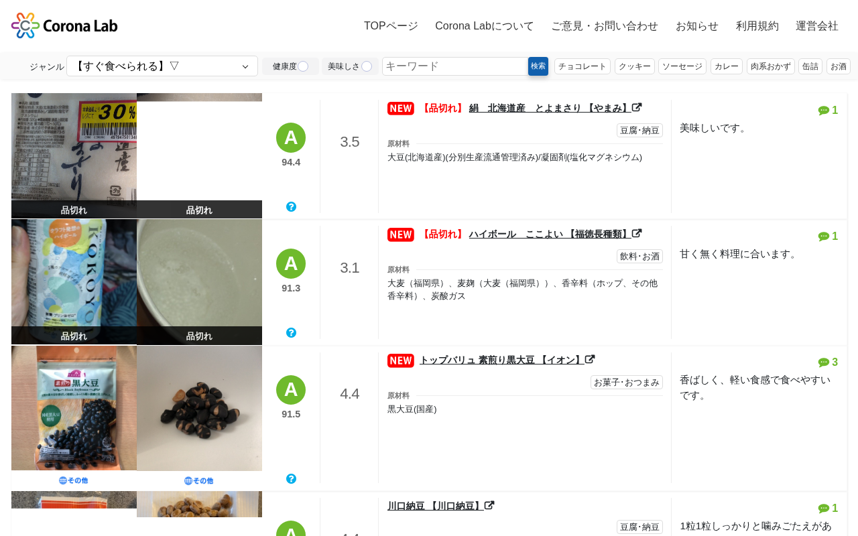Screen dimensions: 858x536
Task: Open comment bubble icon for ハイボール review
Action: pyautogui.click(x=824, y=237)
